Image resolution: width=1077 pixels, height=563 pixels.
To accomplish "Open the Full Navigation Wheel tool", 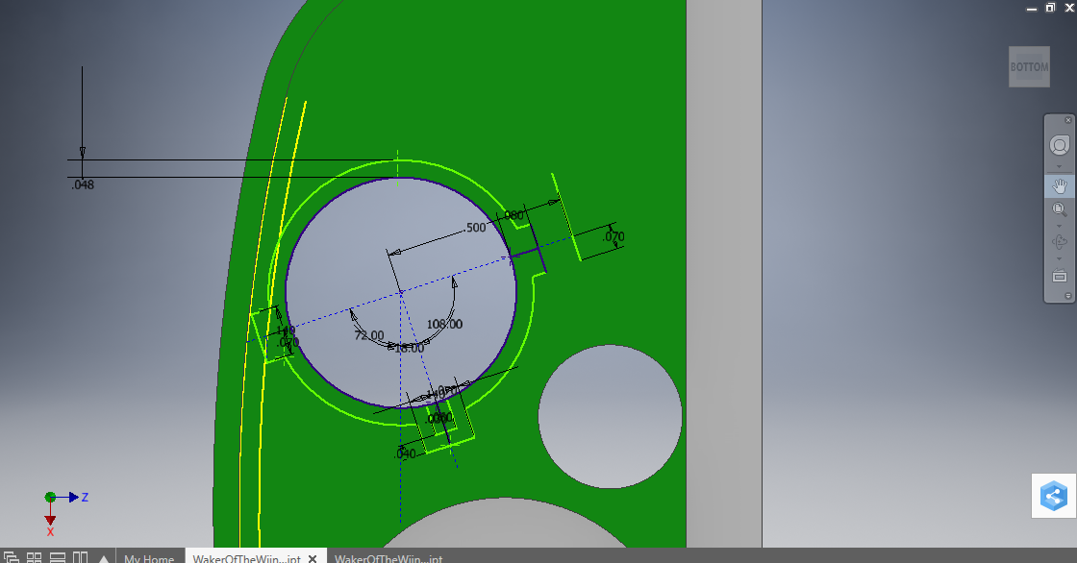I will point(1059,146).
